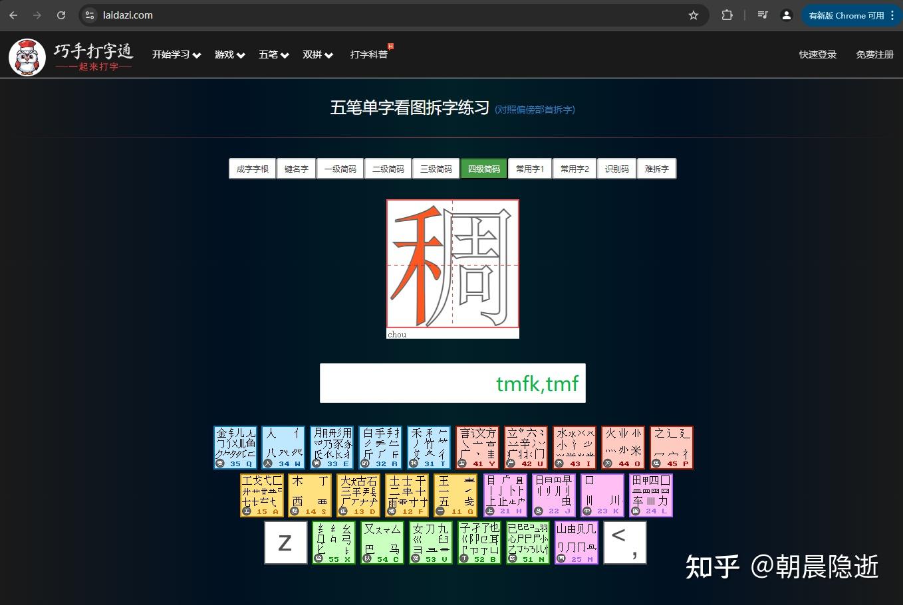Click the 免费注册 link
This screenshot has height=605, width=903.
(874, 54)
